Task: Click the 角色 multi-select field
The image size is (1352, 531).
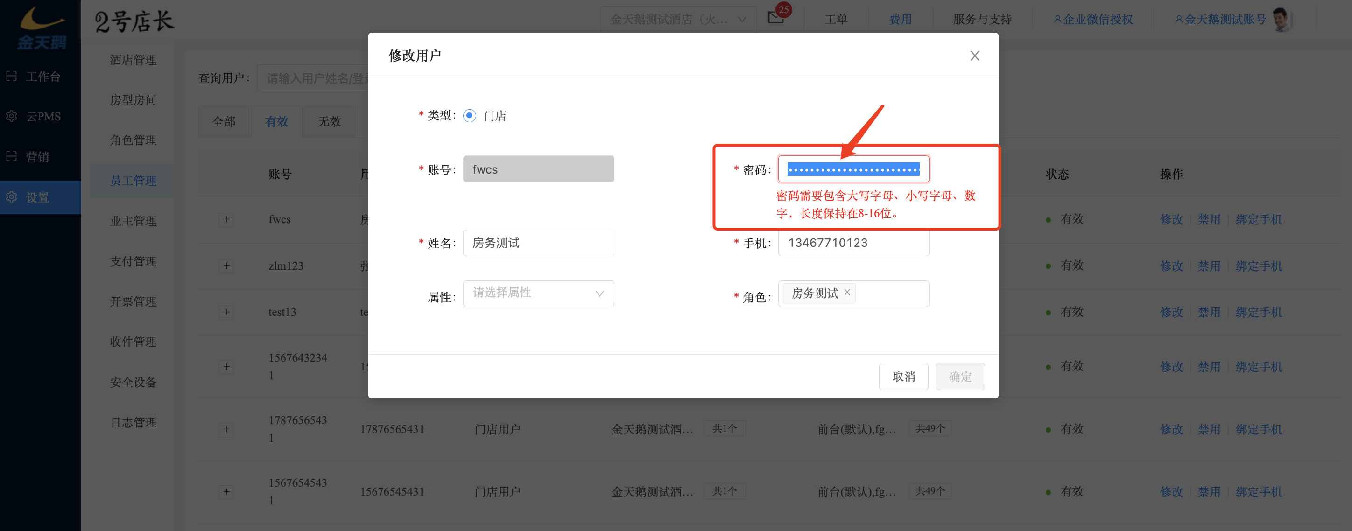Action: coord(853,293)
